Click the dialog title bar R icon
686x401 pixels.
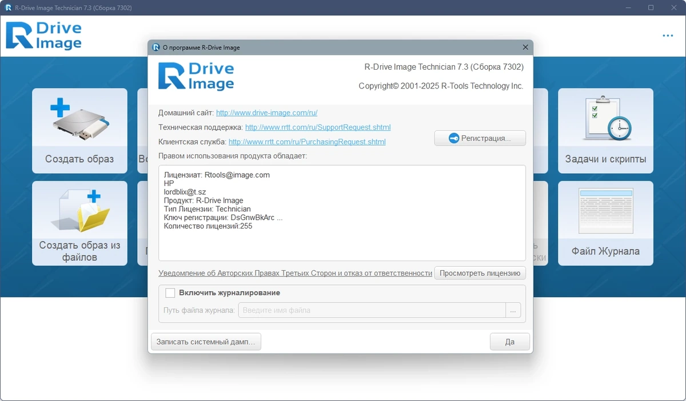click(156, 47)
